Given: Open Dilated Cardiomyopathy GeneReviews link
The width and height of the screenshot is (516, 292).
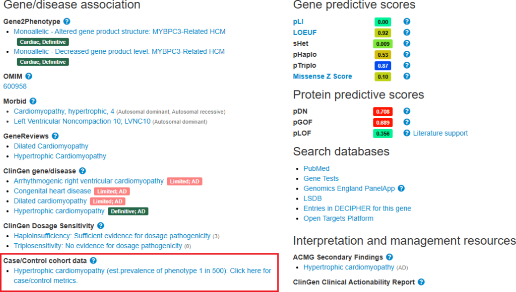Looking at the screenshot, I should 51,146.
